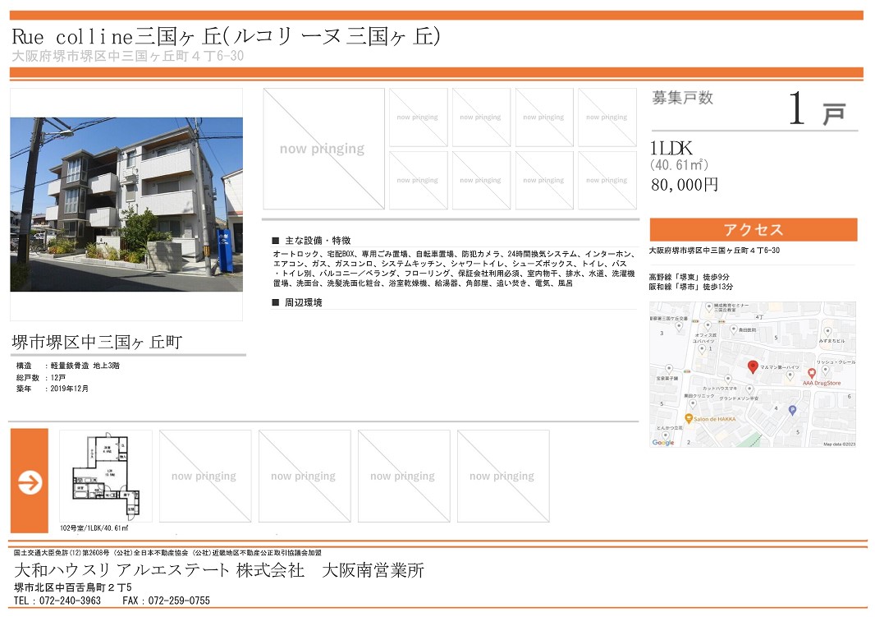Click the red location pin on the map

pos(752,367)
